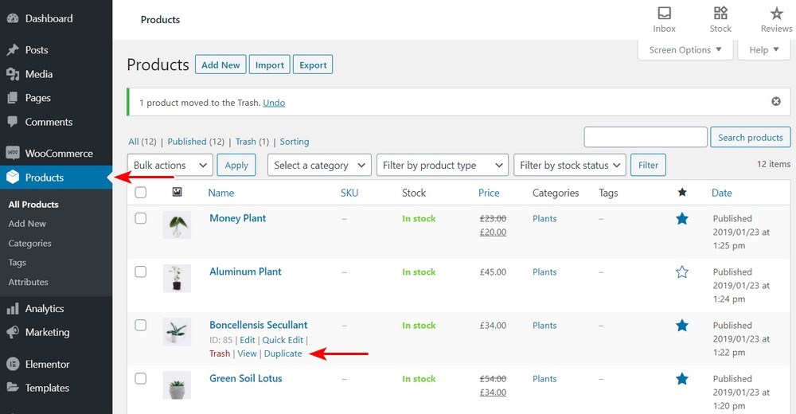Open Categories submenu item

30,244
